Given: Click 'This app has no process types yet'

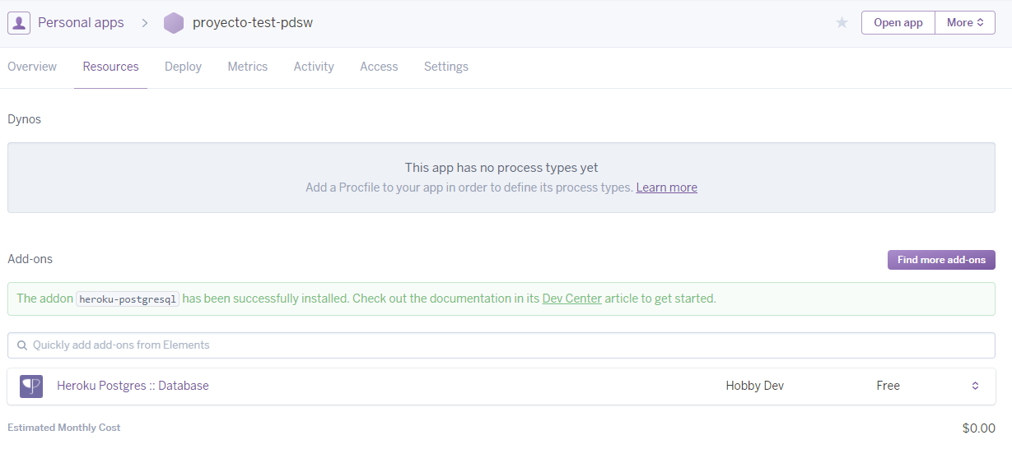Looking at the screenshot, I should 501,168.
